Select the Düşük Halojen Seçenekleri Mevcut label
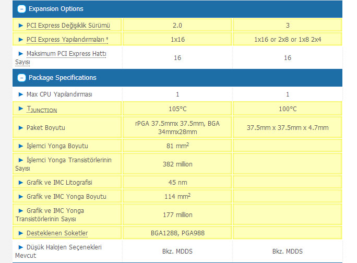The height and width of the screenshot is (263, 357). click(58, 252)
